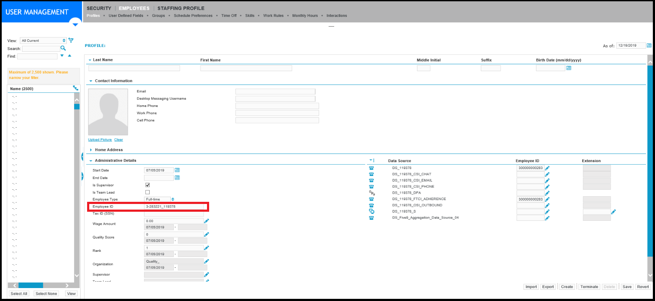Viewport: 655px width, 301px height.
Task: Edit Rank with pencil icon
Action: [x=207, y=248]
